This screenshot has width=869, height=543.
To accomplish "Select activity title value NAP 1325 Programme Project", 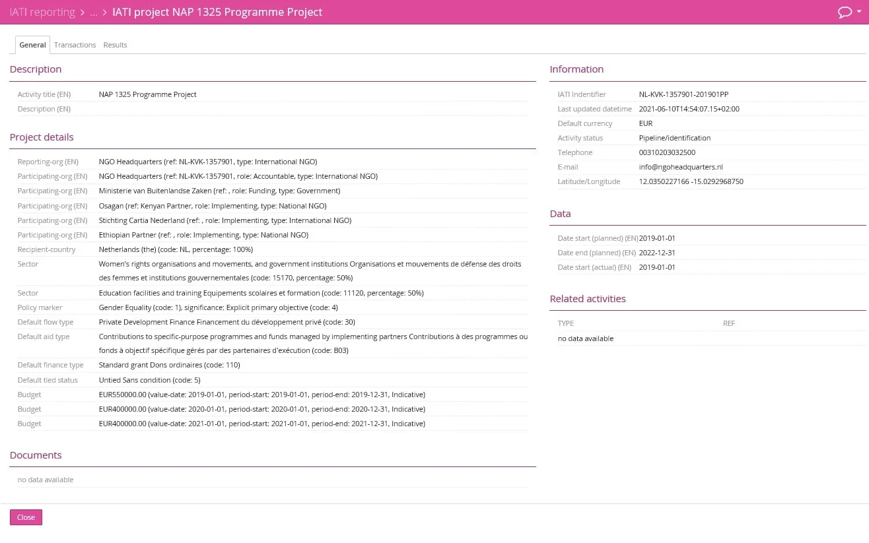I will [x=148, y=94].
